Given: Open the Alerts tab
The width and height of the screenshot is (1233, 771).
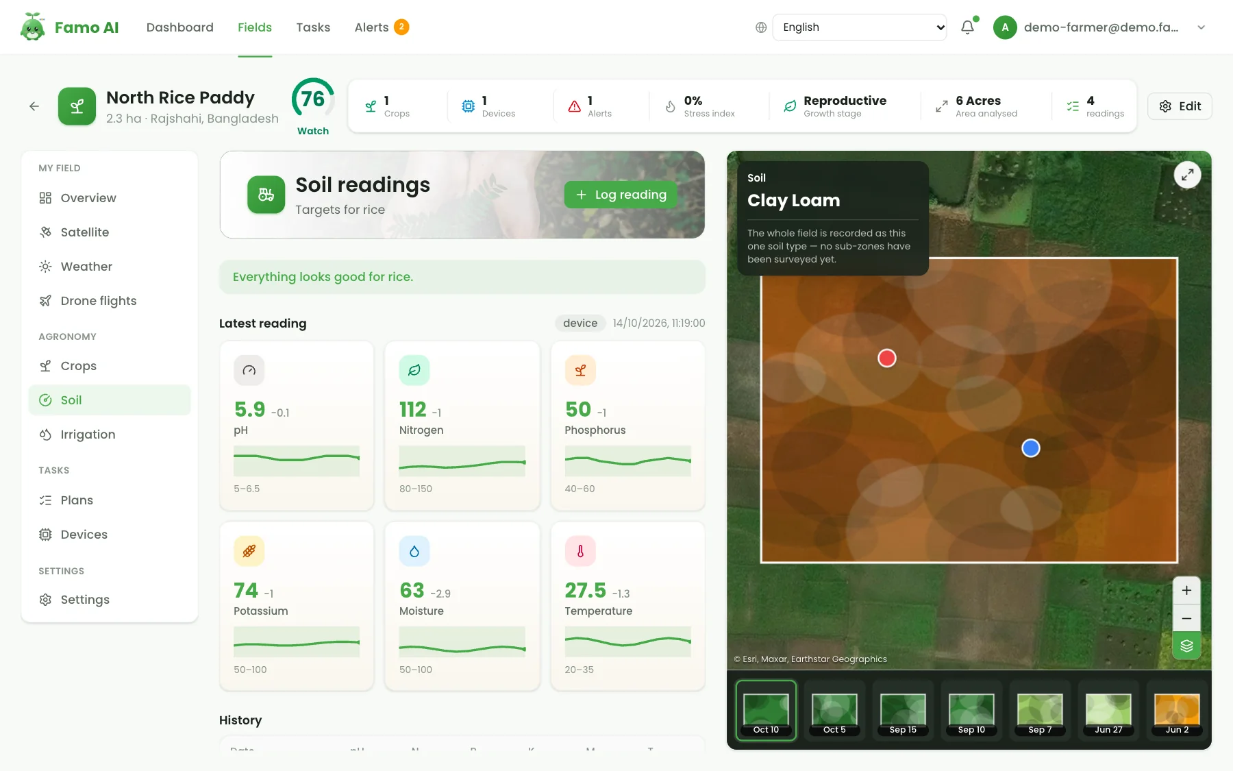Looking at the screenshot, I should 382,27.
